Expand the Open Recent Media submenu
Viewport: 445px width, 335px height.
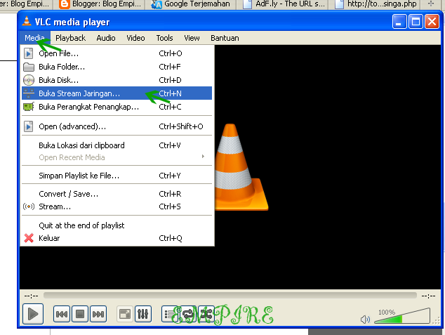tap(117, 157)
